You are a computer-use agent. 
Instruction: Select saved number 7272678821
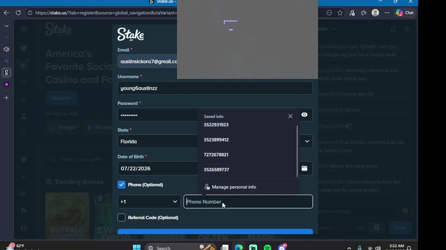point(216,155)
